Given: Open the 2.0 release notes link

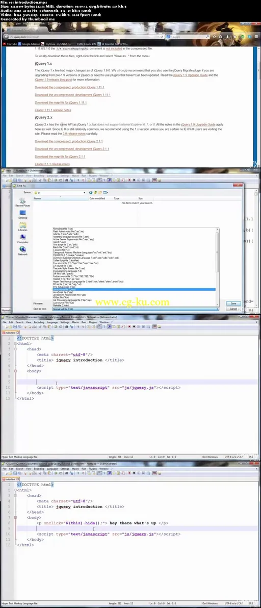Looking at the screenshot, I should (74, 134).
